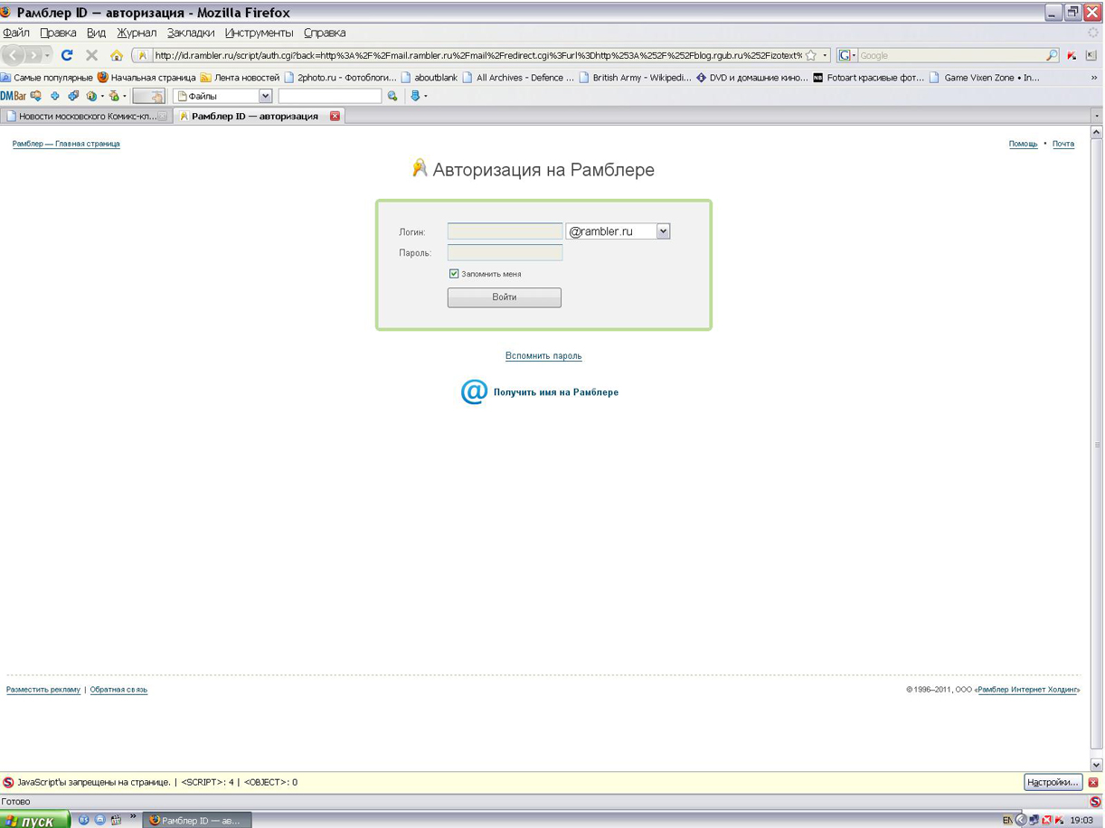Click the bookmark star in the address bar
This screenshot has height=828, width=1105.
tap(811, 55)
